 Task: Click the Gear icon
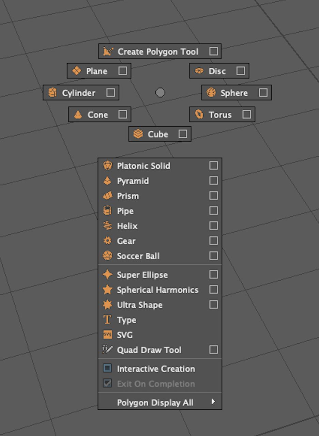pos(107,240)
